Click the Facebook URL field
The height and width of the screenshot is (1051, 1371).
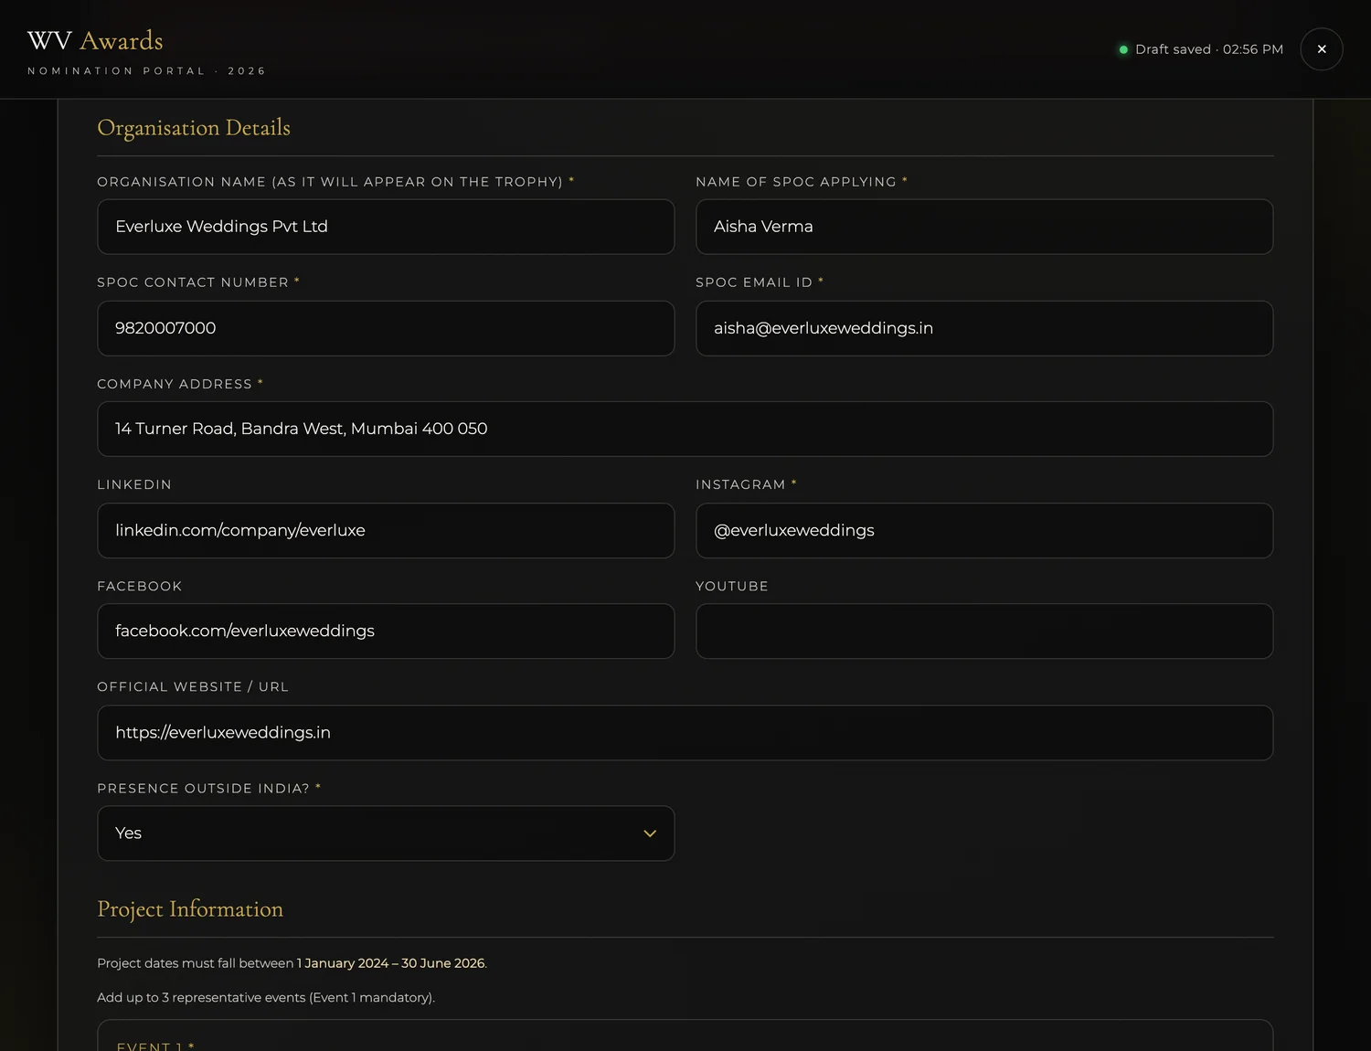[386, 631]
